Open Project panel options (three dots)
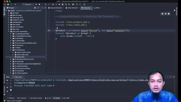This screenshot has height=102, width=181. [x=42, y=8]
